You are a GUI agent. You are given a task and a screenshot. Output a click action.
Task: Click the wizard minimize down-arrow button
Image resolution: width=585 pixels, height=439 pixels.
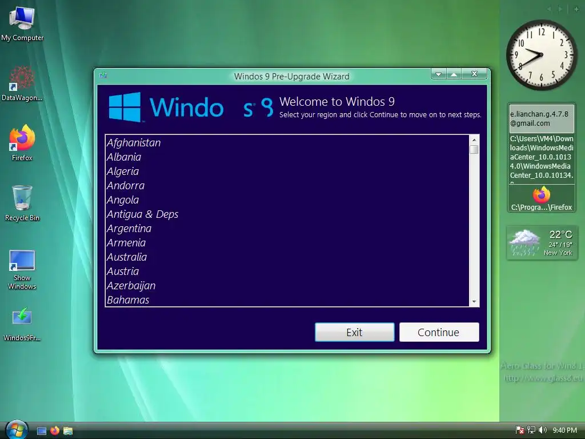click(439, 74)
